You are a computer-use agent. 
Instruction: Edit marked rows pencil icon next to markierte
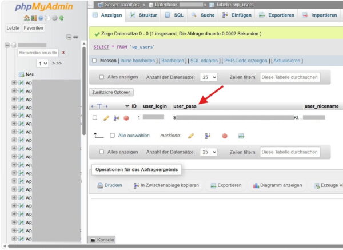coord(191,136)
